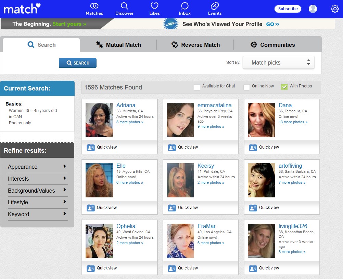Open Ophelia's profile photo thumbnail
343x279 pixels.
tap(99, 241)
